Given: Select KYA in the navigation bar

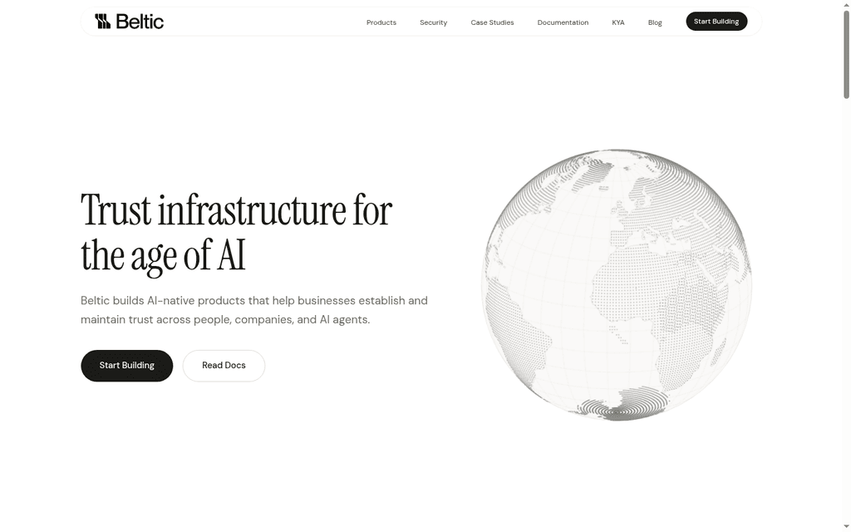Looking at the screenshot, I should (x=617, y=22).
